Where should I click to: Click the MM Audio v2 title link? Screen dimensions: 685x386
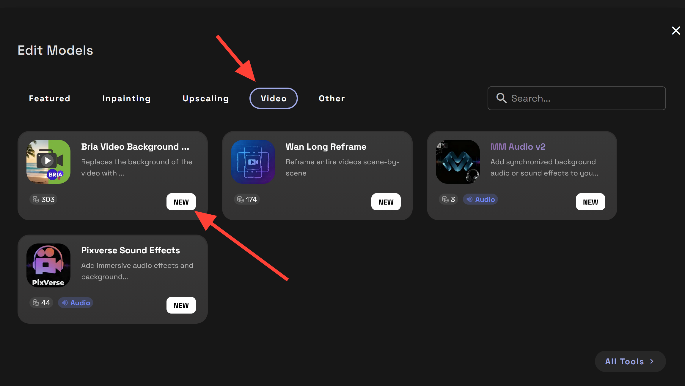coord(518,147)
